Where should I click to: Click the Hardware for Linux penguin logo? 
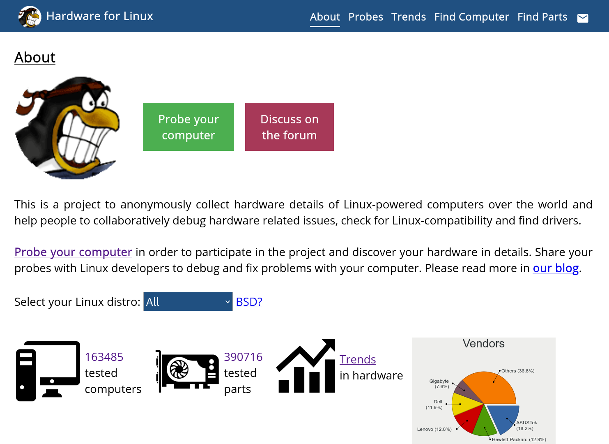(x=28, y=16)
